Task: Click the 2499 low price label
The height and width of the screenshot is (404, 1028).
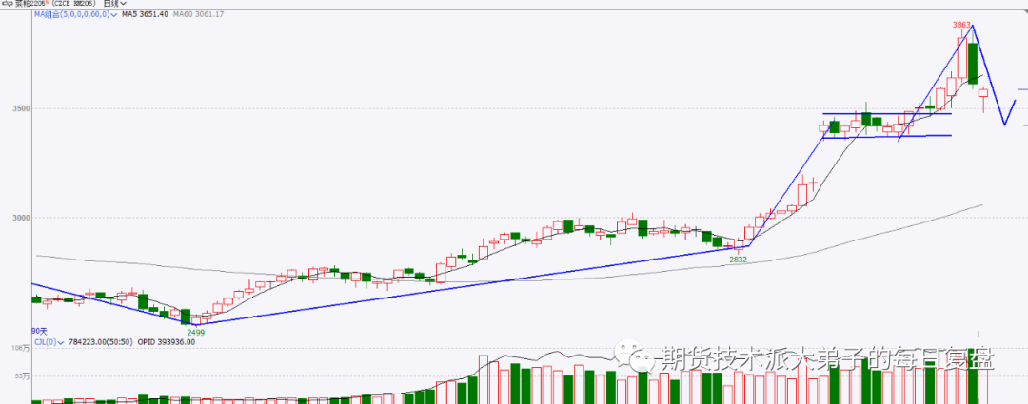Action: pos(196,332)
